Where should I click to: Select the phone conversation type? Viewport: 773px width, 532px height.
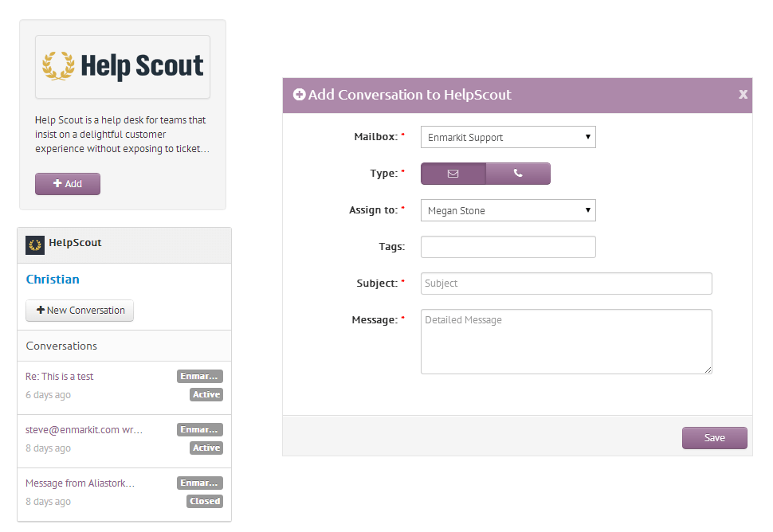pyautogui.click(x=518, y=173)
